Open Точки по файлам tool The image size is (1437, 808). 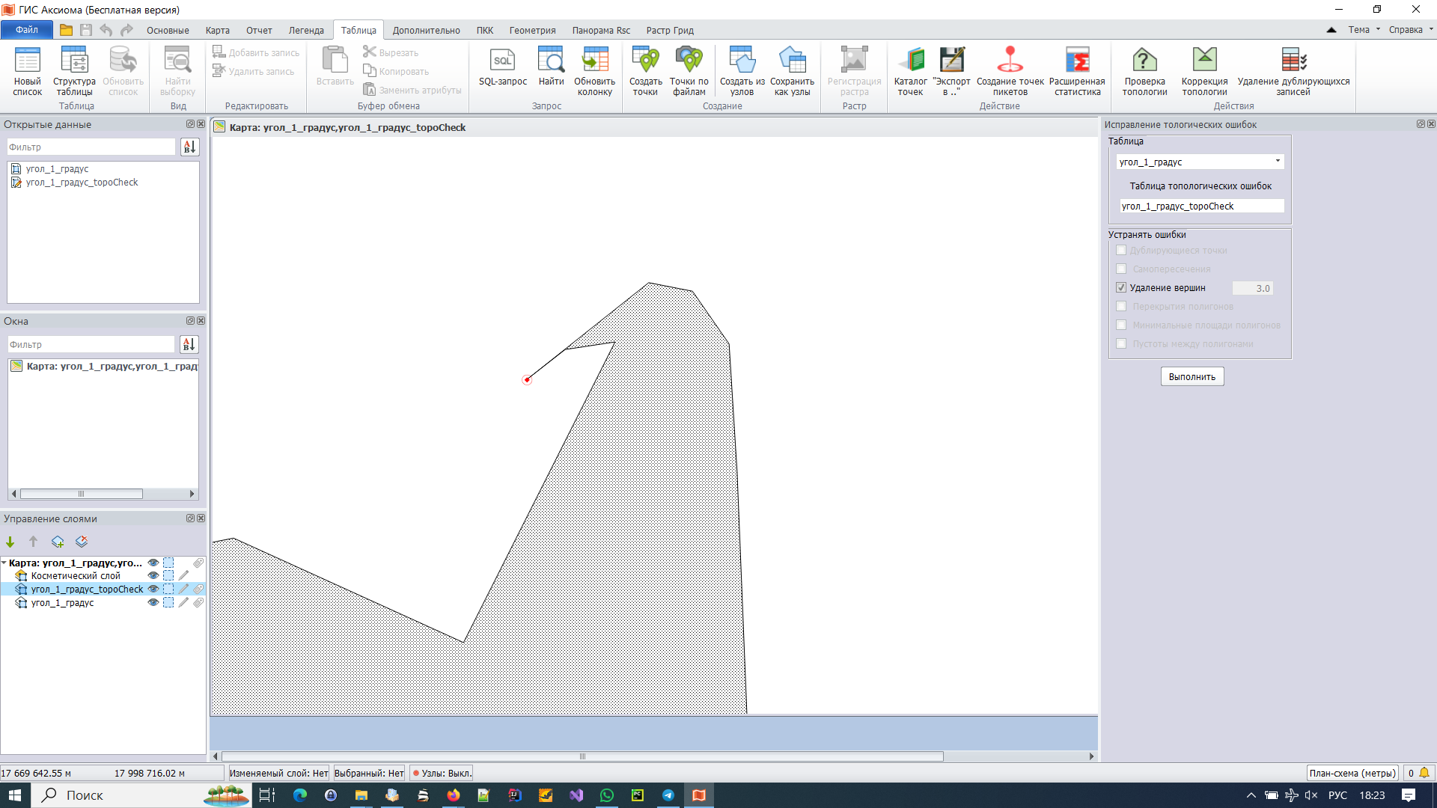pos(689,71)
